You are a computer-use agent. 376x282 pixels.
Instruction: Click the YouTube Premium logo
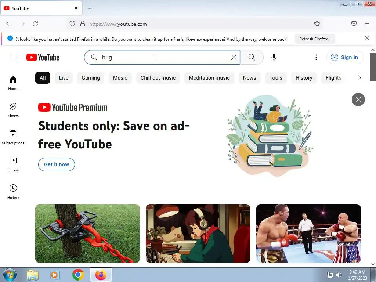(x=73, y=108)
